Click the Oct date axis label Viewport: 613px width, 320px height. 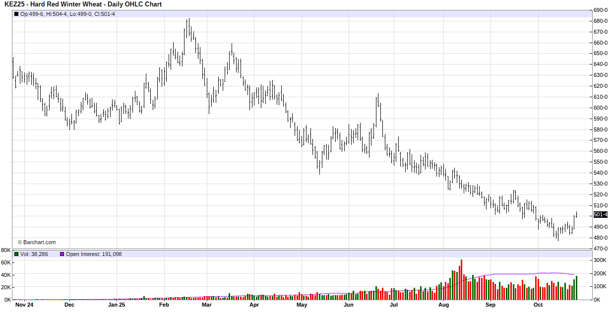tap(538, 305)
